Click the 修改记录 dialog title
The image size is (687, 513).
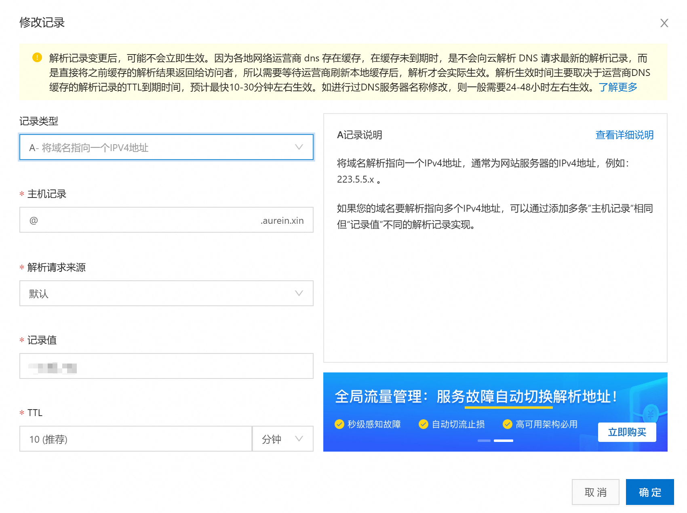tap(42, 23)
